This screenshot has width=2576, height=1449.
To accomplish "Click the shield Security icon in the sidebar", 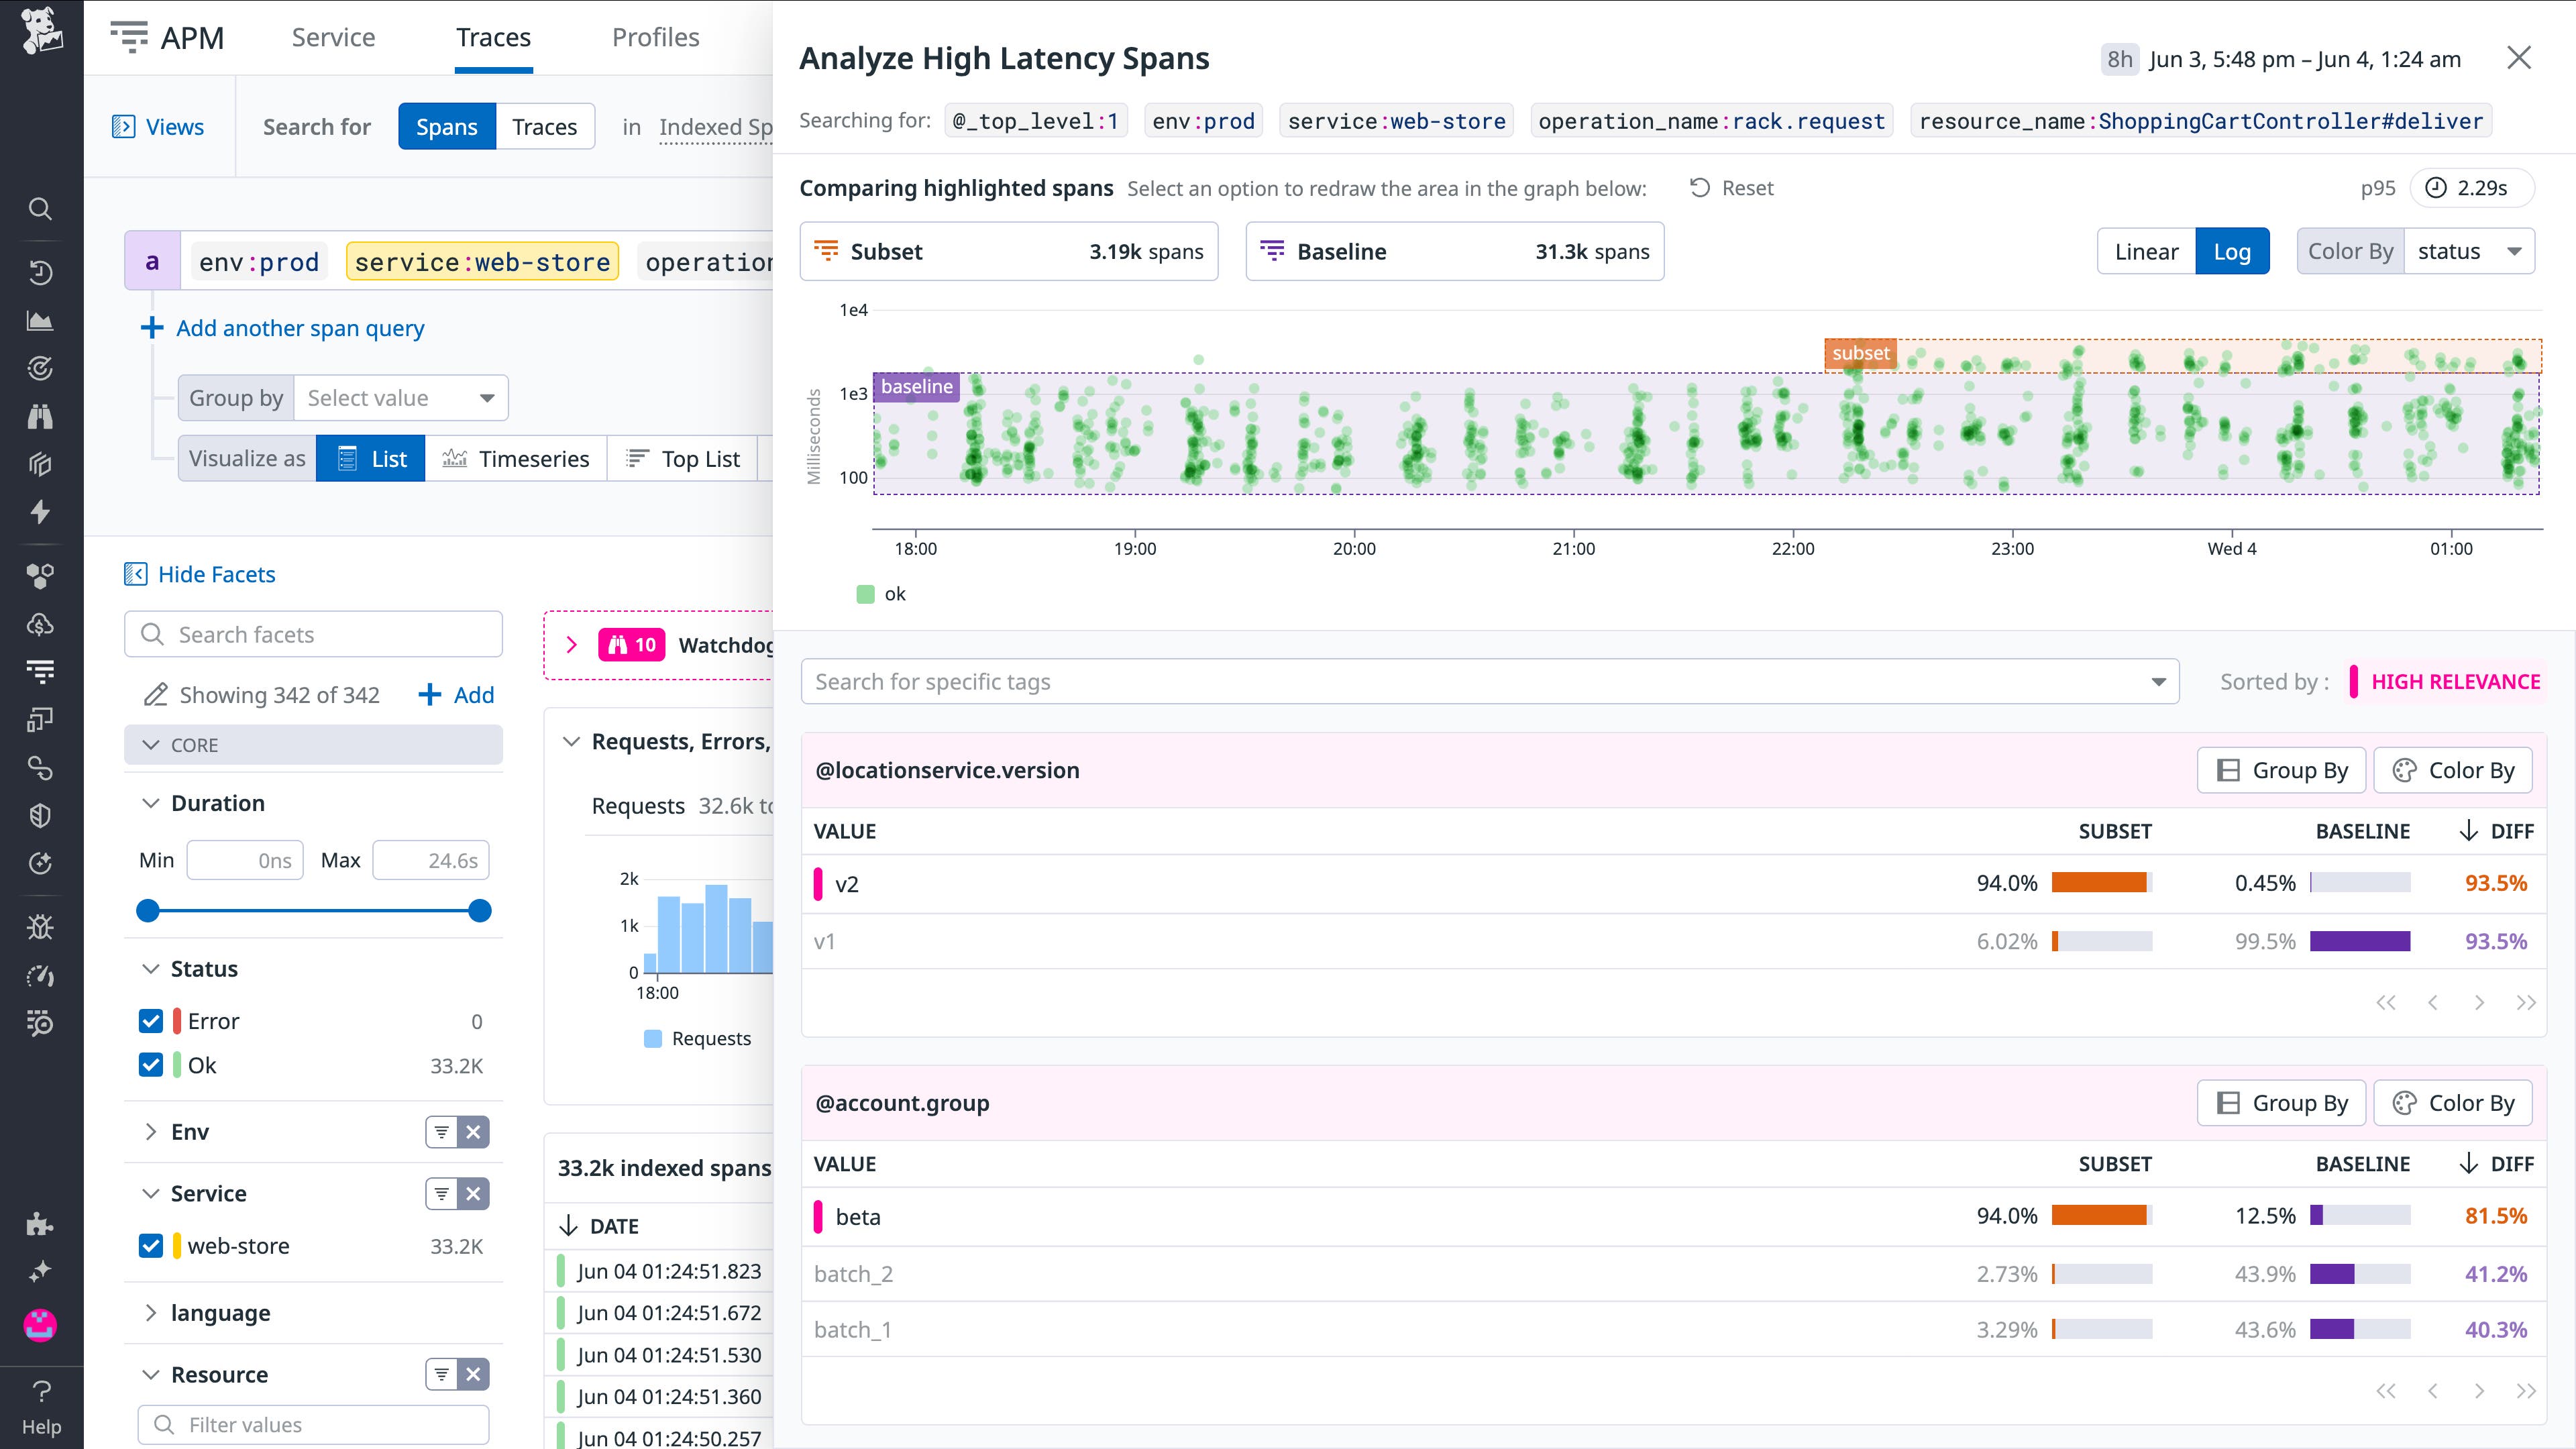I will click(40, 815).
